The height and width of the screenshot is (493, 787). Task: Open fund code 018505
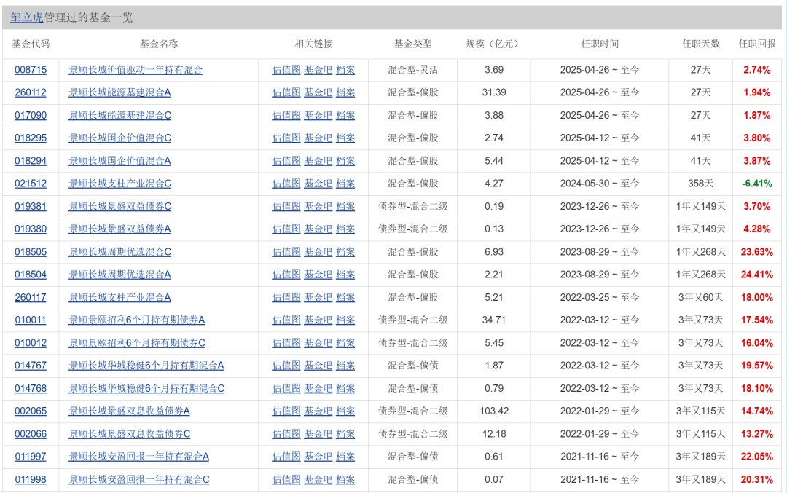tap(31, 252)
